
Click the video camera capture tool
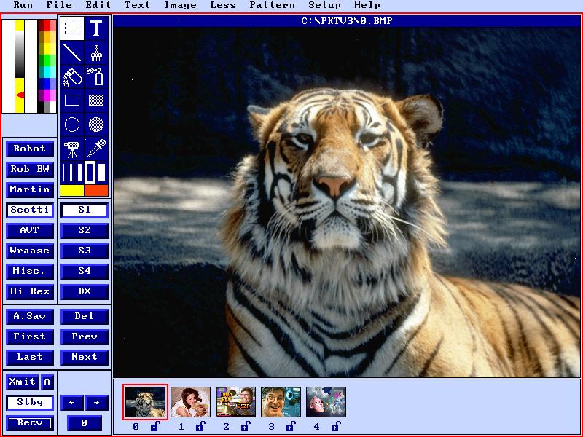pyautogui.click(x=72, y=149)
